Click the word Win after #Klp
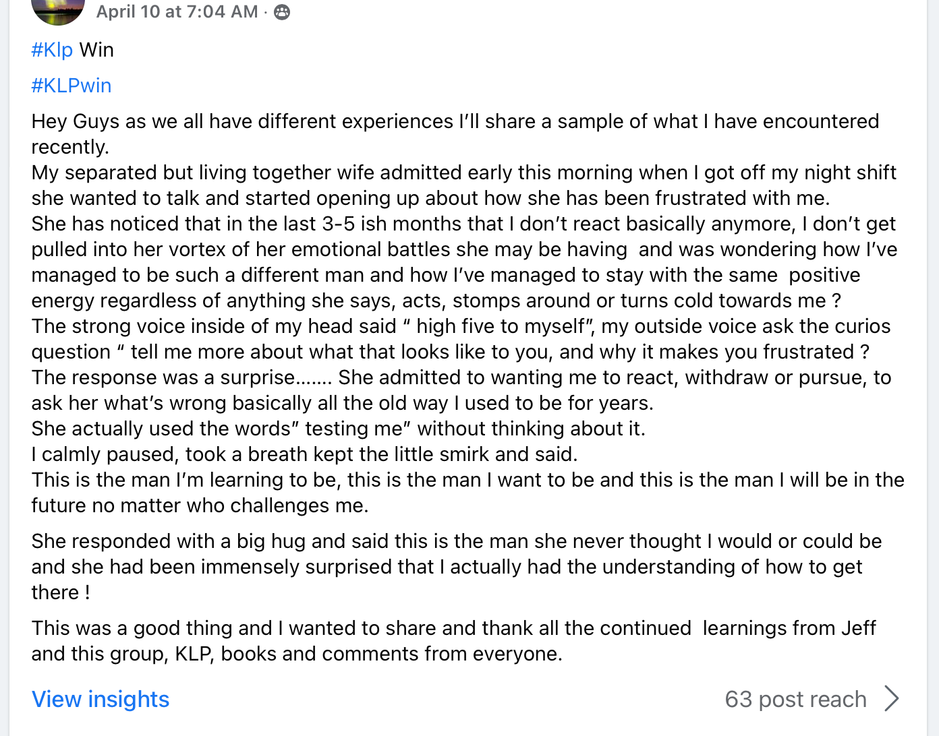Viewport: 939px width, 736px height. (x=96, y=50)
